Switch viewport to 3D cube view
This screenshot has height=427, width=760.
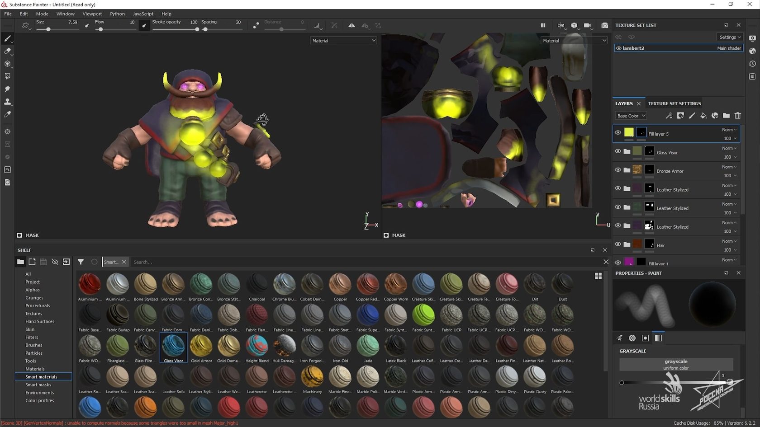coord(574,25)
